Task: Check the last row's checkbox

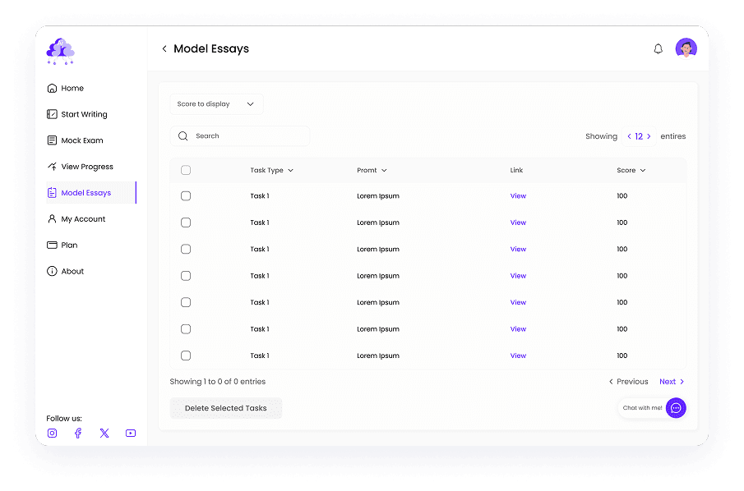Action: click(x=186, y=356)
